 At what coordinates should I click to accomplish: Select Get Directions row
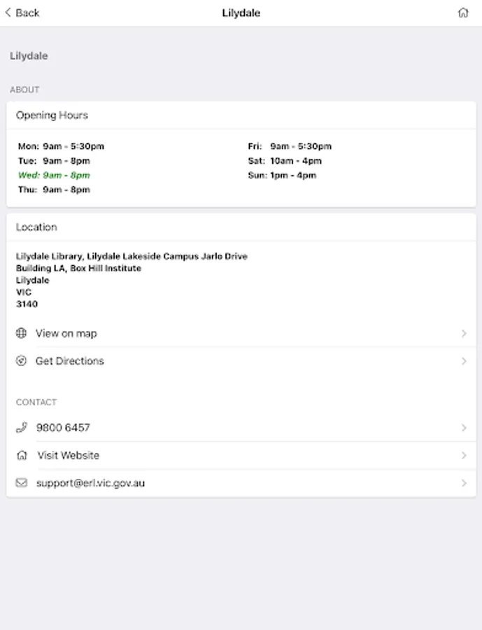click(70, 361)
